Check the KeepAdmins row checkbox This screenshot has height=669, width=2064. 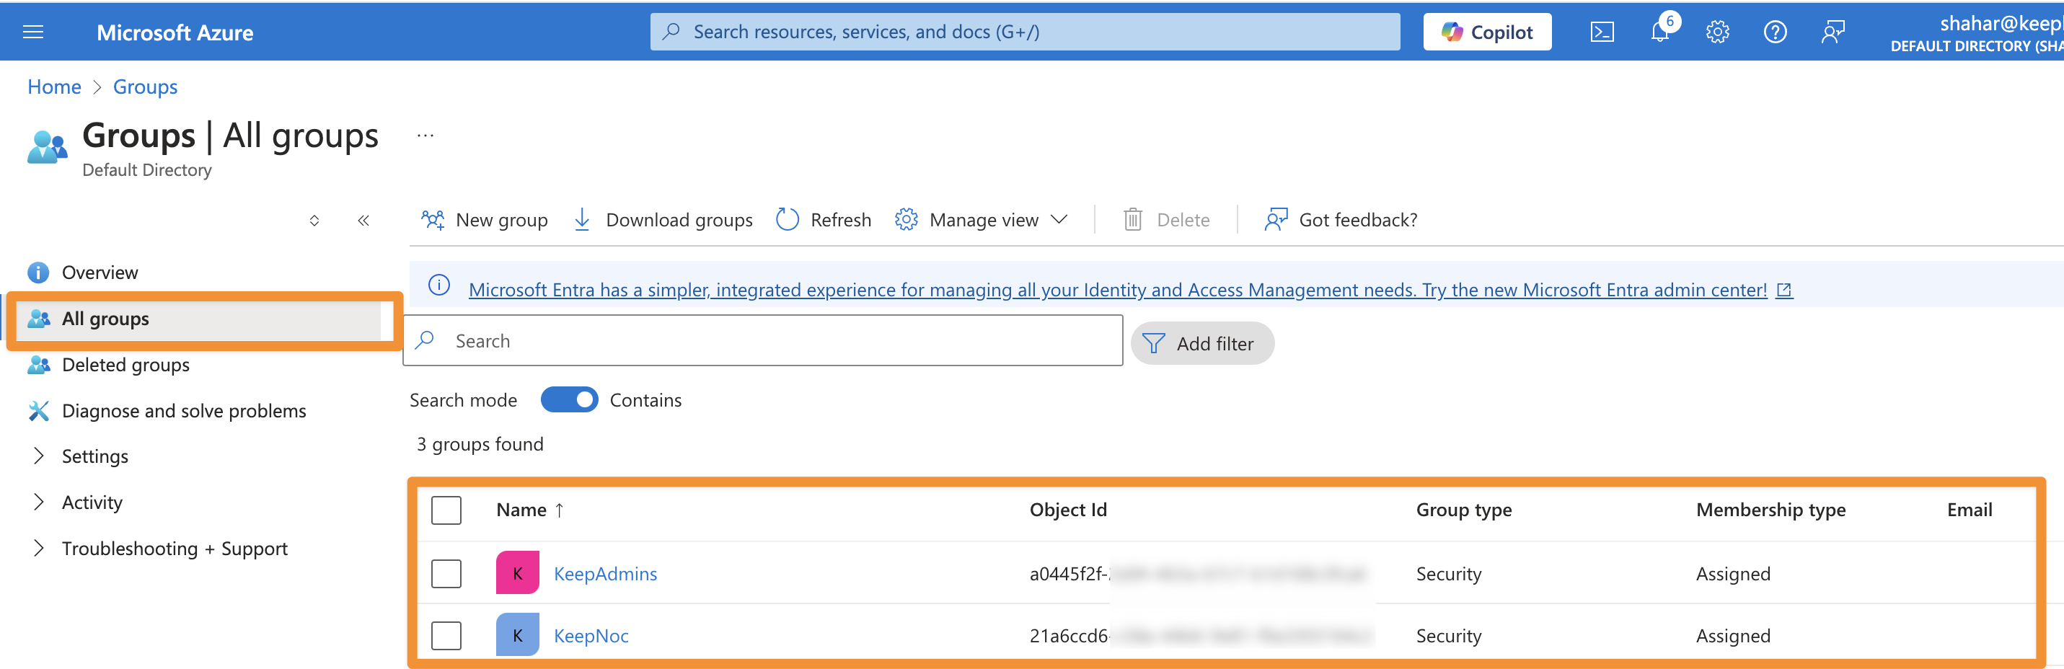click(x=446, y=574)
